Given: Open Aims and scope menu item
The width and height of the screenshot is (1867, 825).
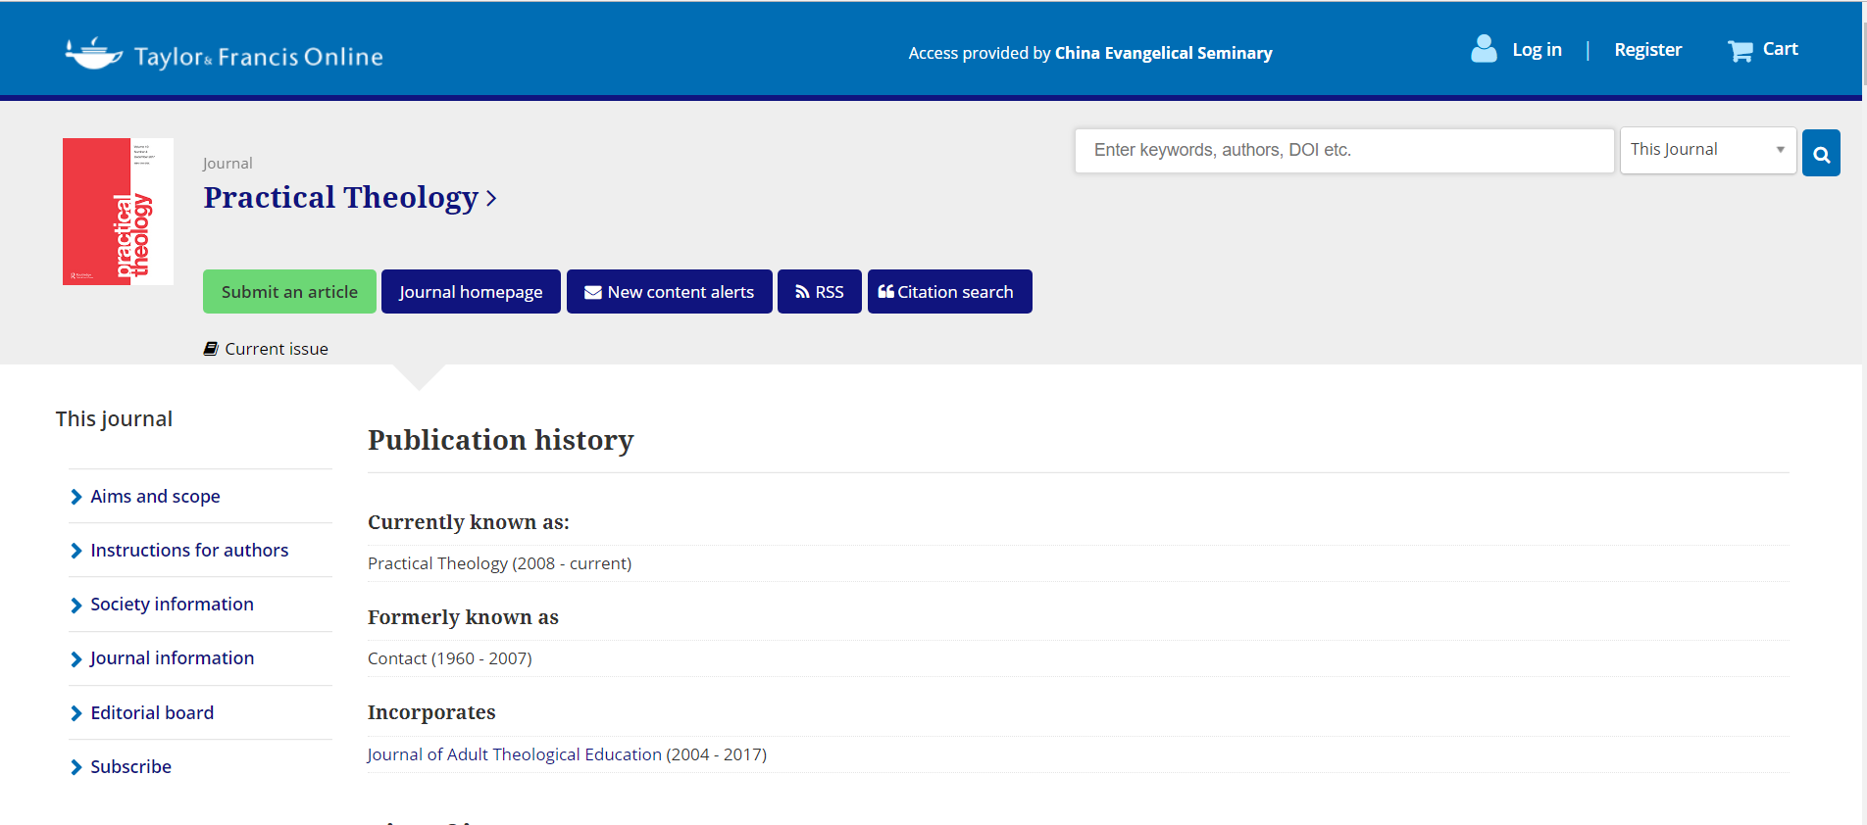Looking at the screenshot, I should pyautogui.click(x=155, y=497).
